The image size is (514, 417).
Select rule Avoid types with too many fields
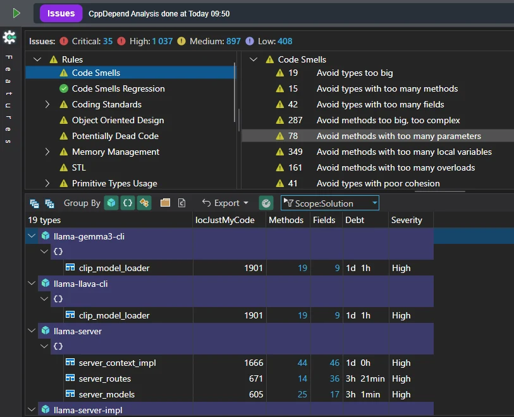point(380,104)
